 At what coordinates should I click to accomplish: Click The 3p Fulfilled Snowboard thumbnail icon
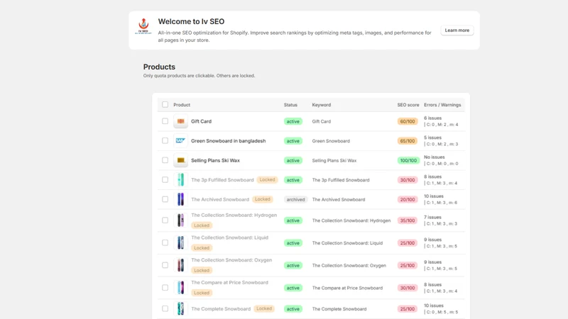(x=180, y=180)
